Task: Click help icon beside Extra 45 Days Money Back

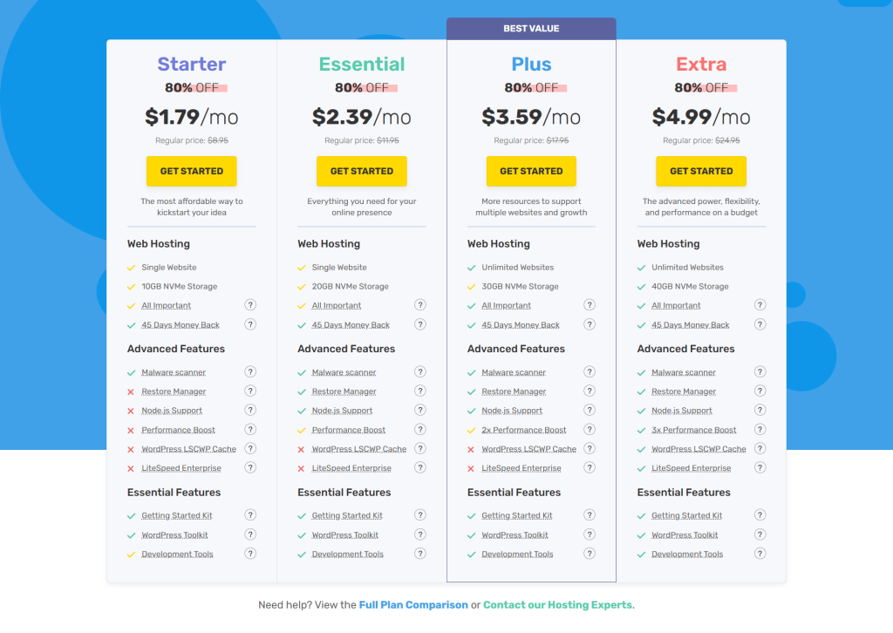Action: click(760, 324)
